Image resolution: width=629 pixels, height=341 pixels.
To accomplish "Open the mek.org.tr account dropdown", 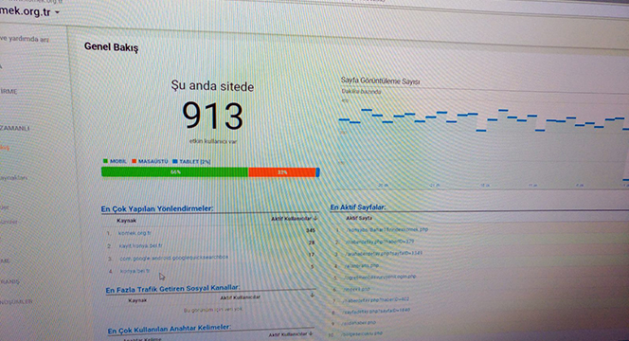I will pyautogui.click(x=58, y=12).
